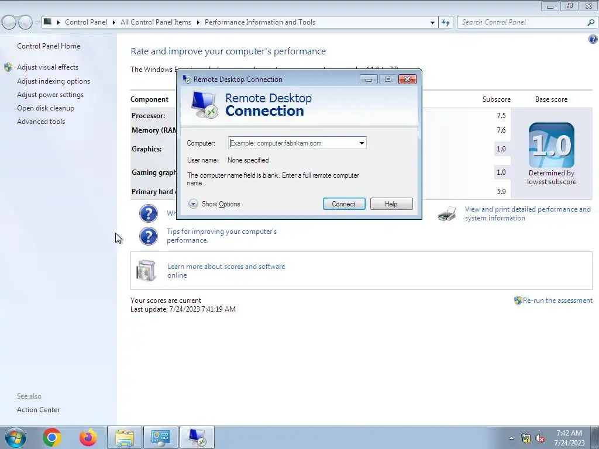Image resolution: width=599 pixels, height=449 pixels.
Task: Click the shield icon beside Adjust visual effects
Action: coord(8,67)
